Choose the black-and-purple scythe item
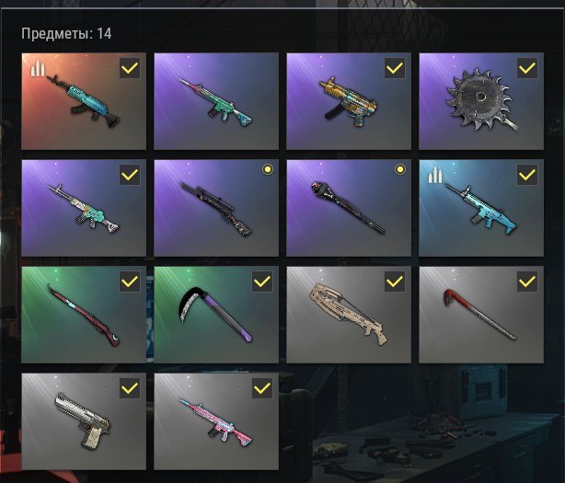565x483 pixels. point(216,315)
